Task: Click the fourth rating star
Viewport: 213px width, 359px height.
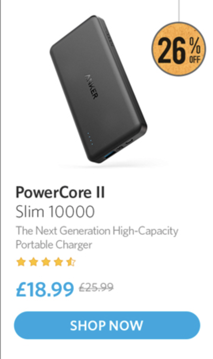Action: (x=58, y=262)
